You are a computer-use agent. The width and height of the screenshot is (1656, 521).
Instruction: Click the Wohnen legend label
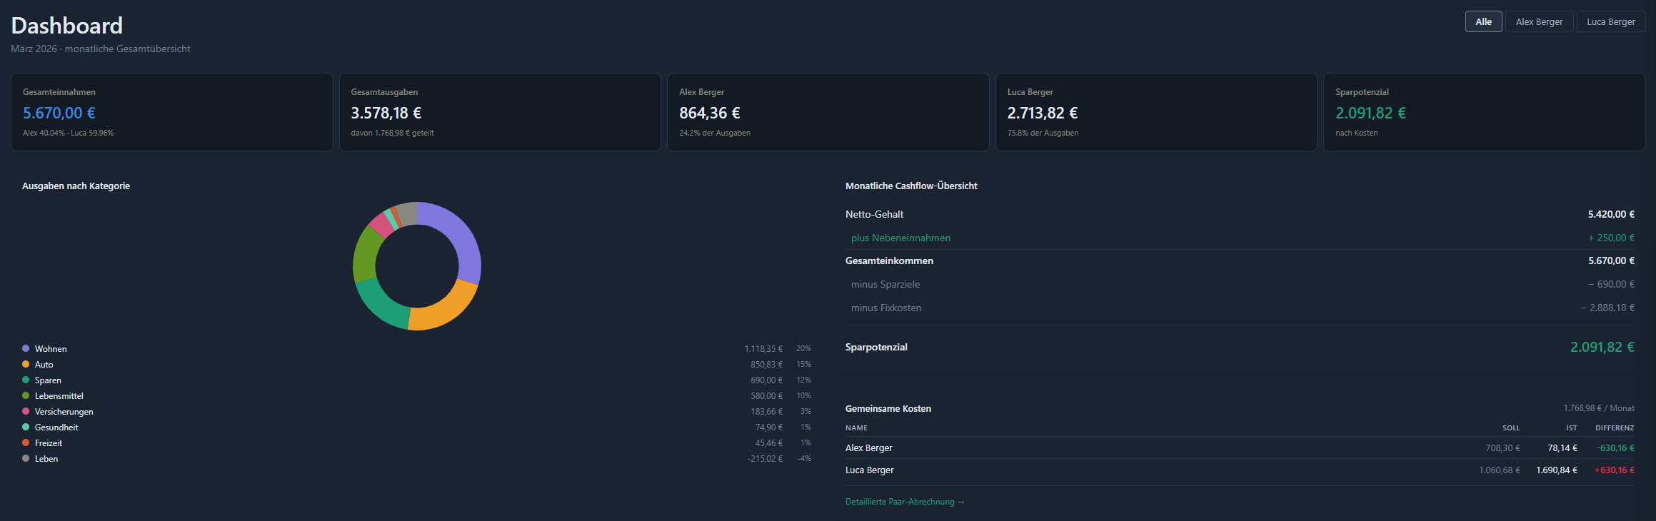pyautogui.click(x=51, y=349)
